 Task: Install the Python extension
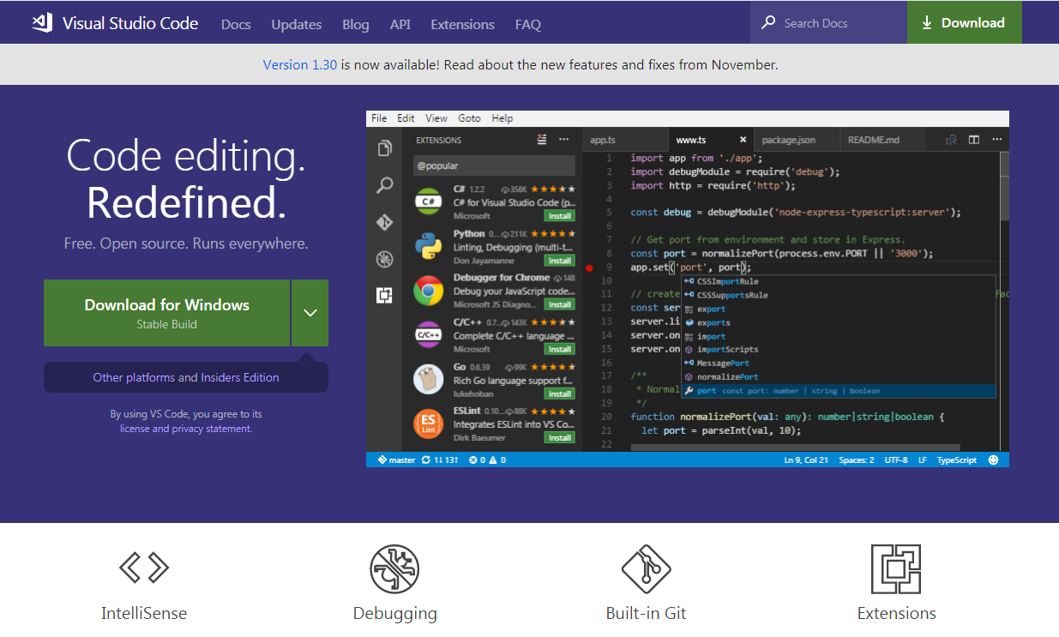(x=559, y=260)
